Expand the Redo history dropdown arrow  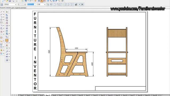(32, 1)
